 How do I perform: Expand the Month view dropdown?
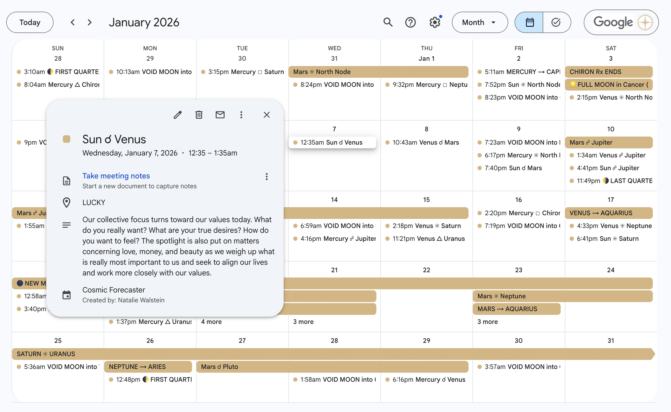click(479, 22)
